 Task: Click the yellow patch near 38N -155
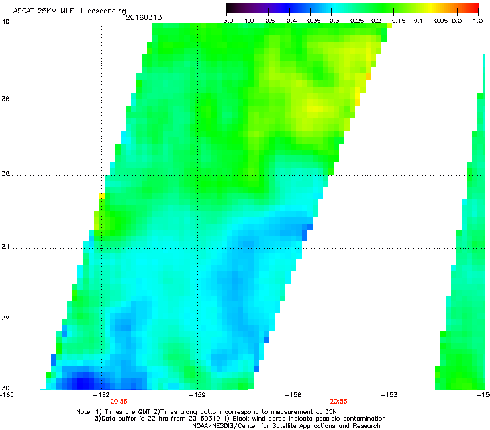pyautogui.click(x=315, y=109)
